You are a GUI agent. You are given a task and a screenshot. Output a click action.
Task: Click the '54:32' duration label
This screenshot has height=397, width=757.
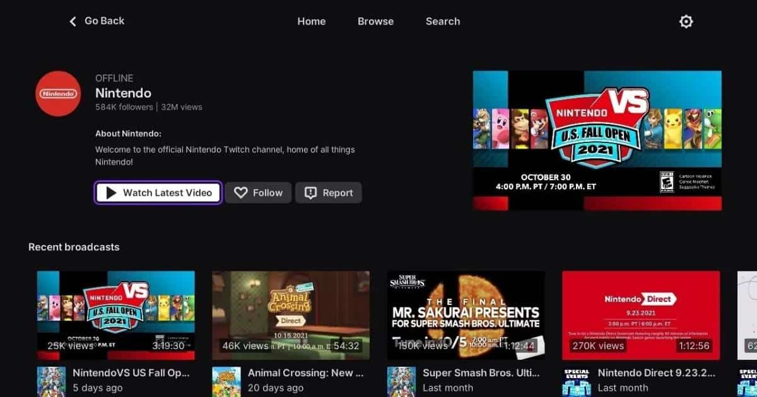click(x=347, y=346)
